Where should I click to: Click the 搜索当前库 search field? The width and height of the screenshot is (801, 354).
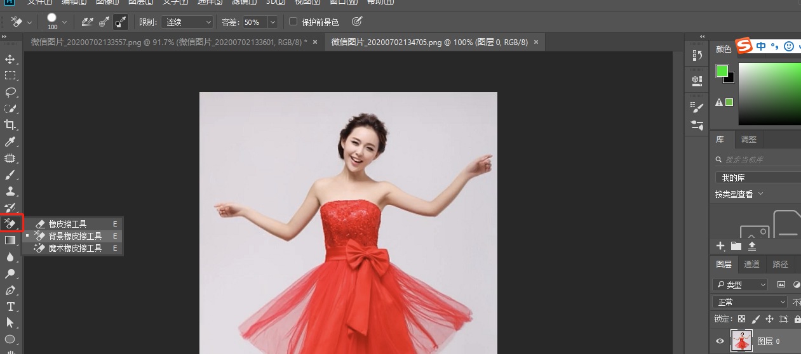coord(758,160)
